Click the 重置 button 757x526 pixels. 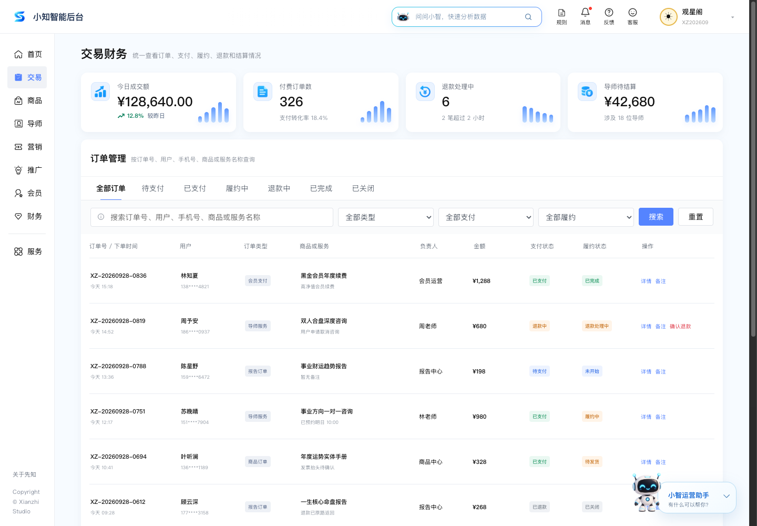coord(696,217)
